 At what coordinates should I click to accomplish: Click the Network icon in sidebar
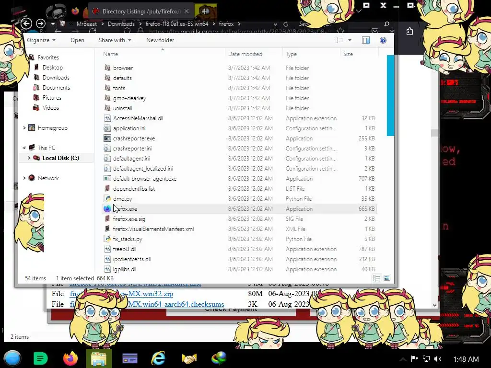click(32, 178)
